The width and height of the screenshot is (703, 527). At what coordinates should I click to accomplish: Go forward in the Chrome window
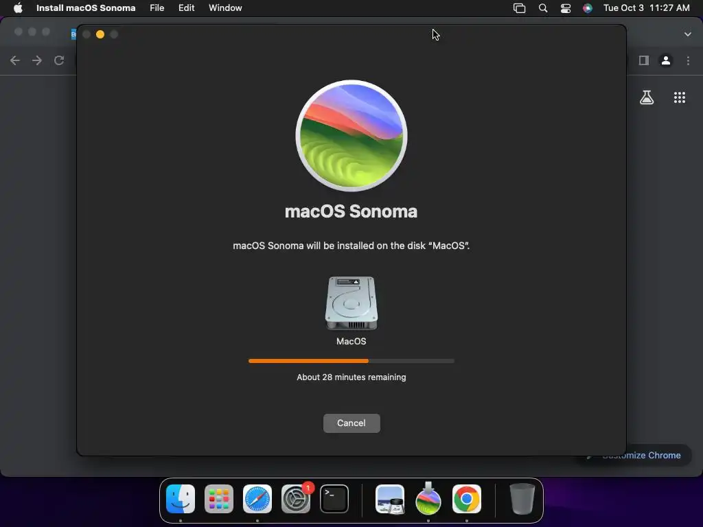[37, 60]
